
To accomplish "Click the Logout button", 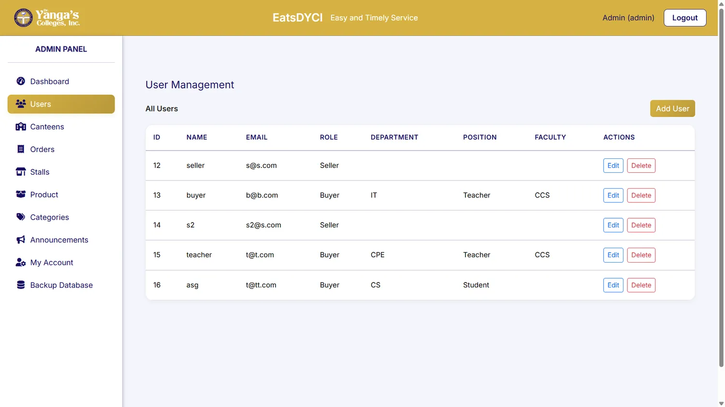I will 685,18.
